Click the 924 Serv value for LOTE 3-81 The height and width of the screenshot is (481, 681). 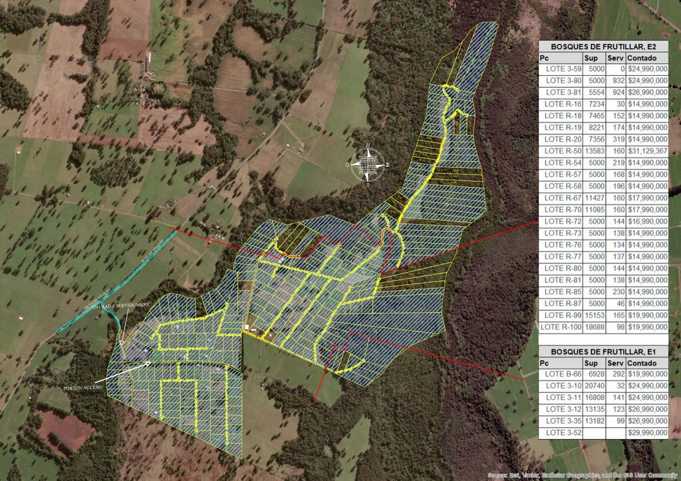pyautogui.click(x=616, y=92)
